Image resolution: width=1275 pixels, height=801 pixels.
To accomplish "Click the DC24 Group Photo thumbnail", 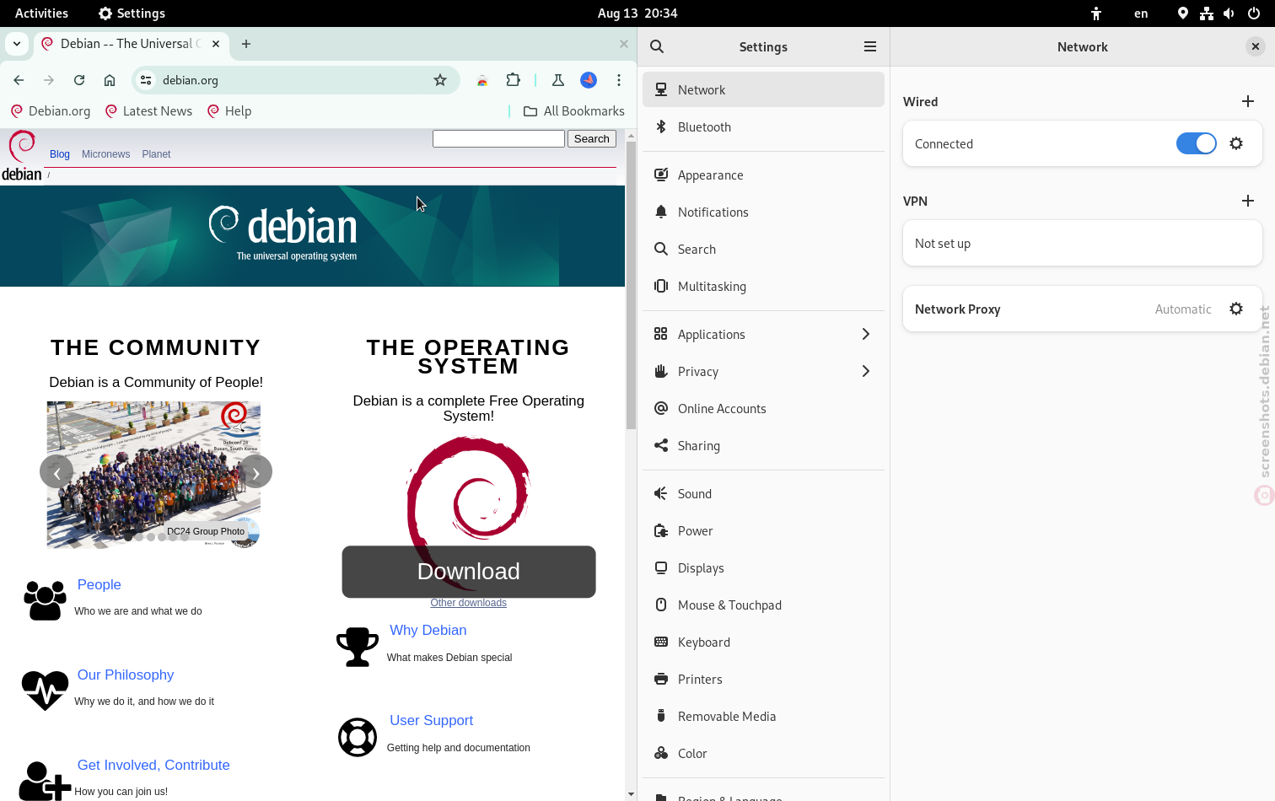I will point(153,475).
